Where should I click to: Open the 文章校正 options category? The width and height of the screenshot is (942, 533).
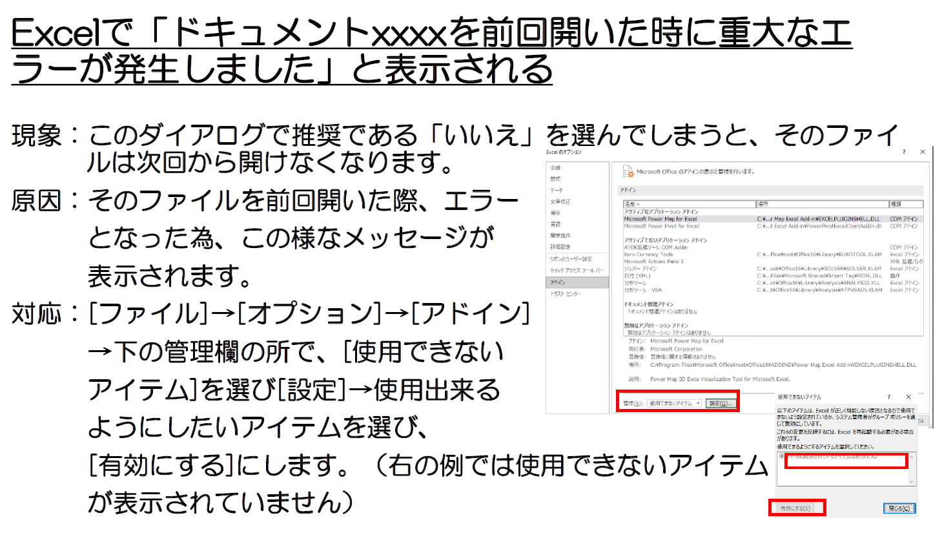577,202
